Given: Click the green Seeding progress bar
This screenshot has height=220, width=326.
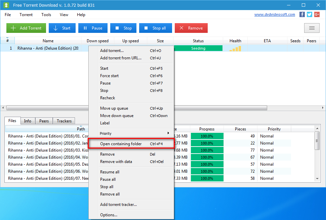Looking at the screenshot, I should [x=198, y=48].
